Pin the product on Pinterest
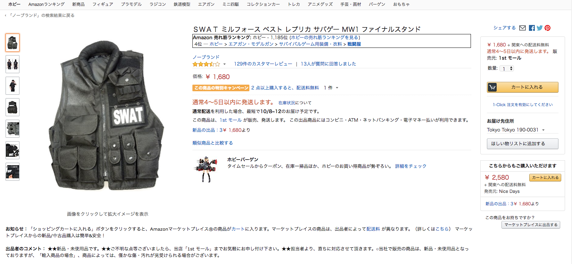The image size is (572, 264). click(x=547, y=28)
